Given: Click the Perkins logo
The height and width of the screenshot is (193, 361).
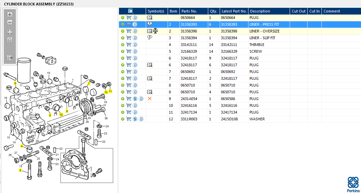Looking at the screenshot, I should (353, 184).
